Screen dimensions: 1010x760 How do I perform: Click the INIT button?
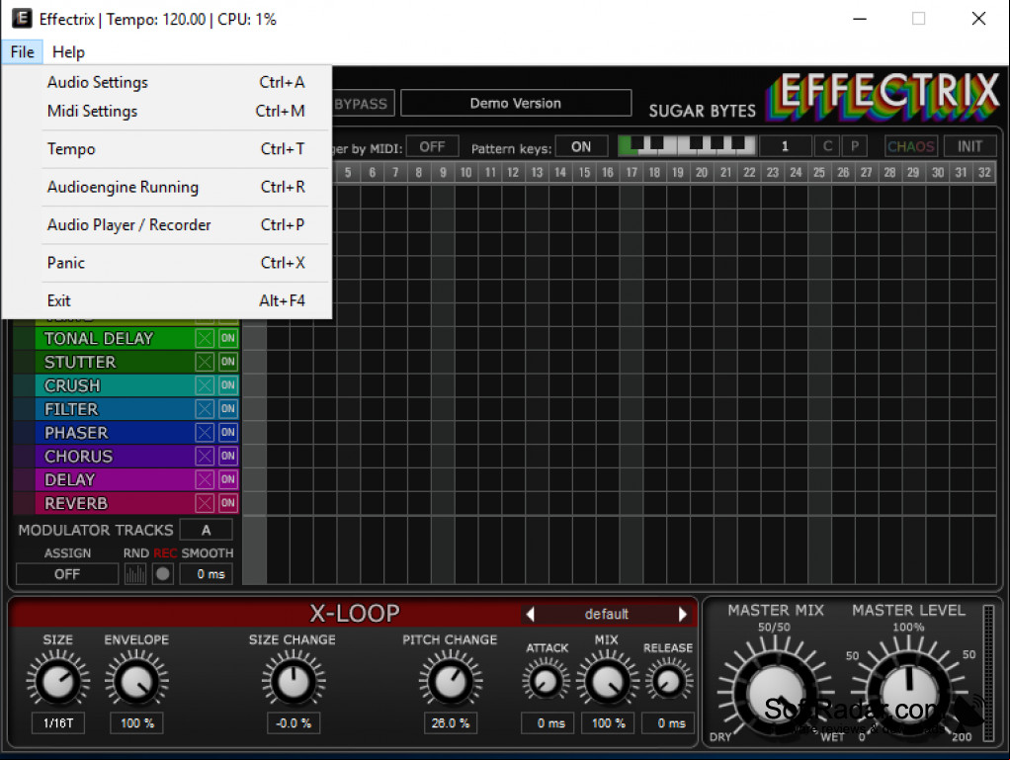(x=969, y=146)
